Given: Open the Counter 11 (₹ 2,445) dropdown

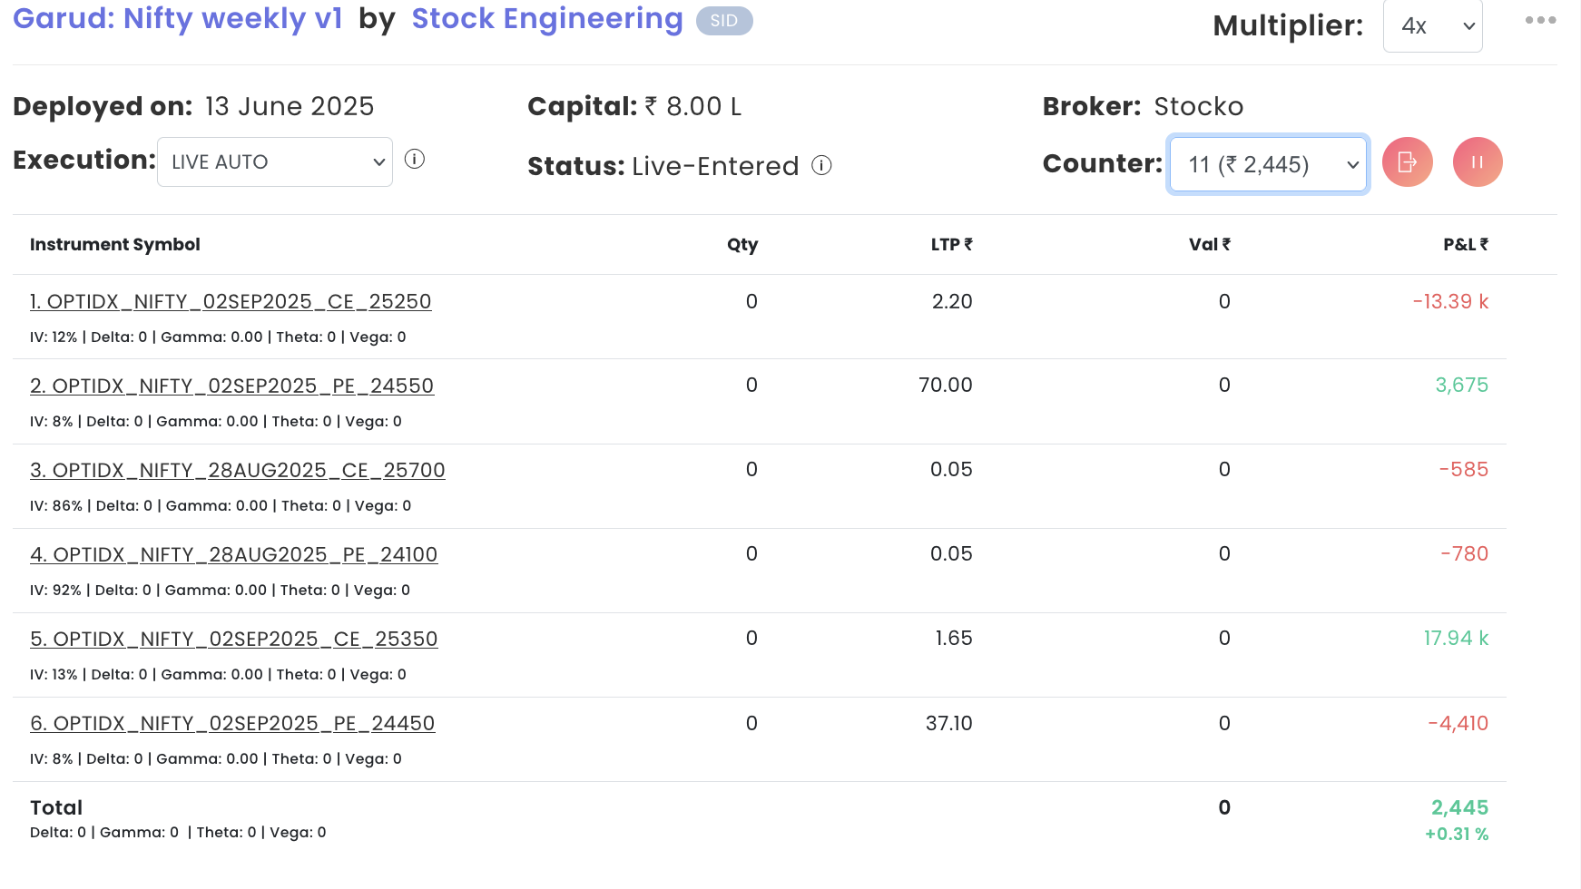Looking at the screenshot, I should click(1268, 164).
